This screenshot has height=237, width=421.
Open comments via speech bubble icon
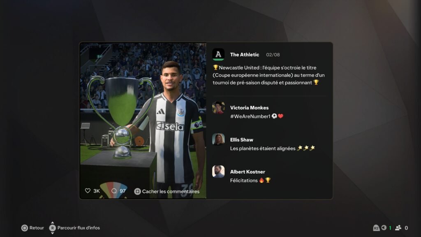tap(114, 191)
